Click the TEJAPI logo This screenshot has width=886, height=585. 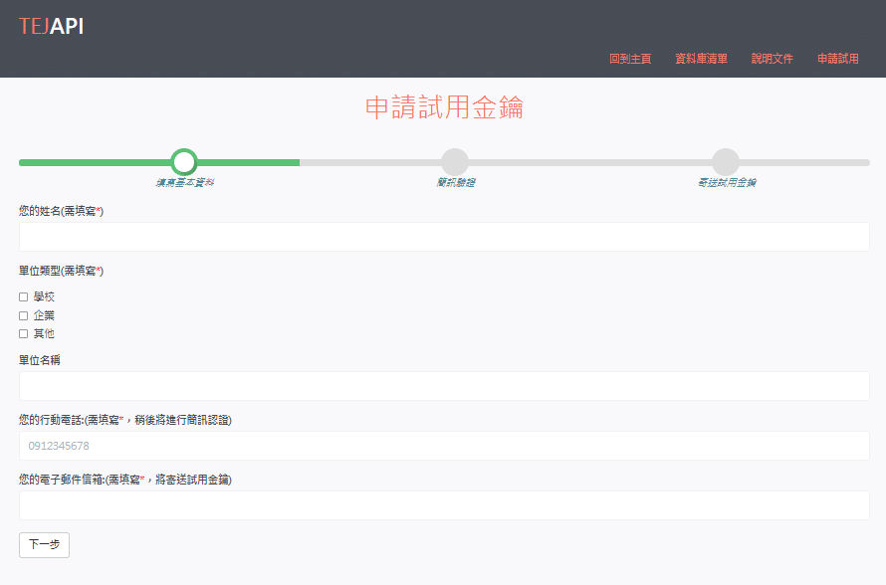pyautogui.click(x=51, y=27)
